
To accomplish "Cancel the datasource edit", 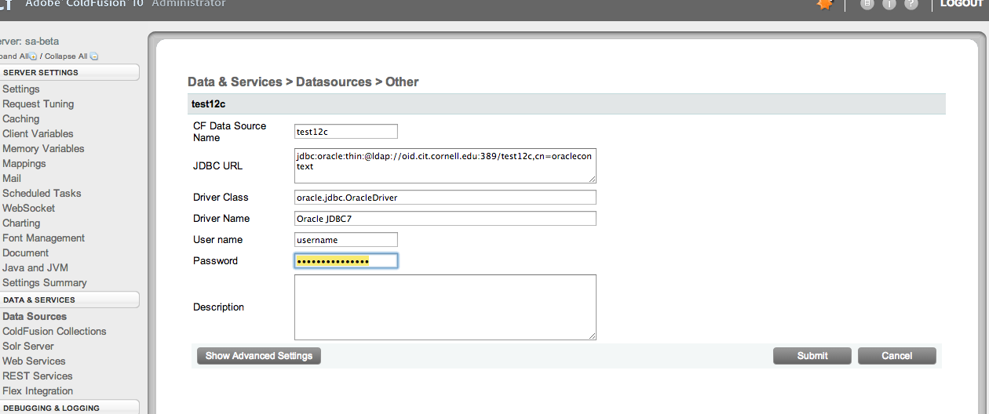I will point(896,356).
